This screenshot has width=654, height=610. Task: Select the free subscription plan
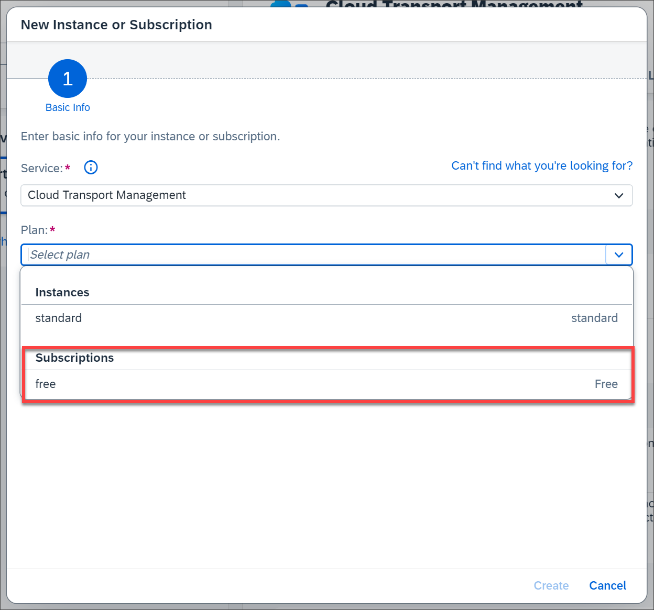(326, 384)
